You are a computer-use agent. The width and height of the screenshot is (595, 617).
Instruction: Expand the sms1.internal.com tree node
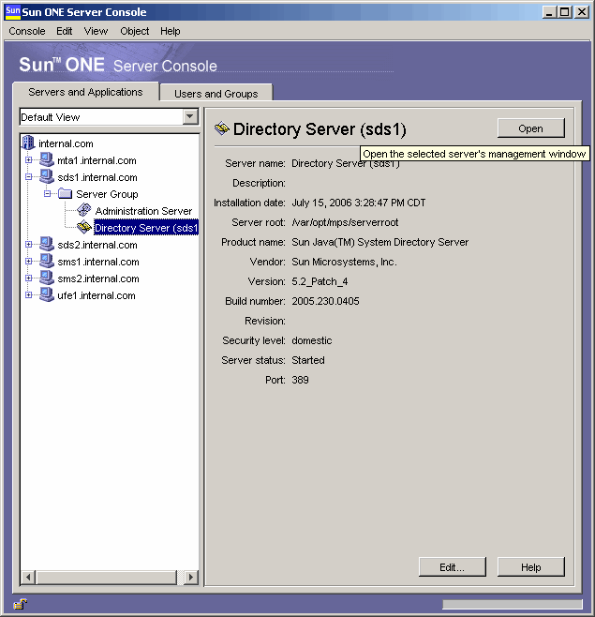click(x=29, y=262)
